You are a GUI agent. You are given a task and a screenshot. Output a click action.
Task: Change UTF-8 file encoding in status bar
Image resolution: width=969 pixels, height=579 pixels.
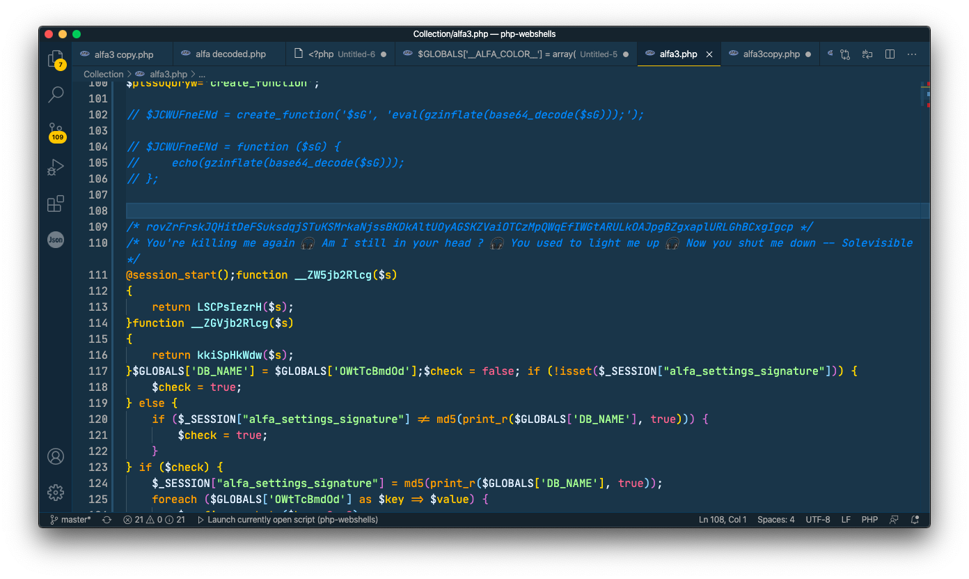click(818, 520)
